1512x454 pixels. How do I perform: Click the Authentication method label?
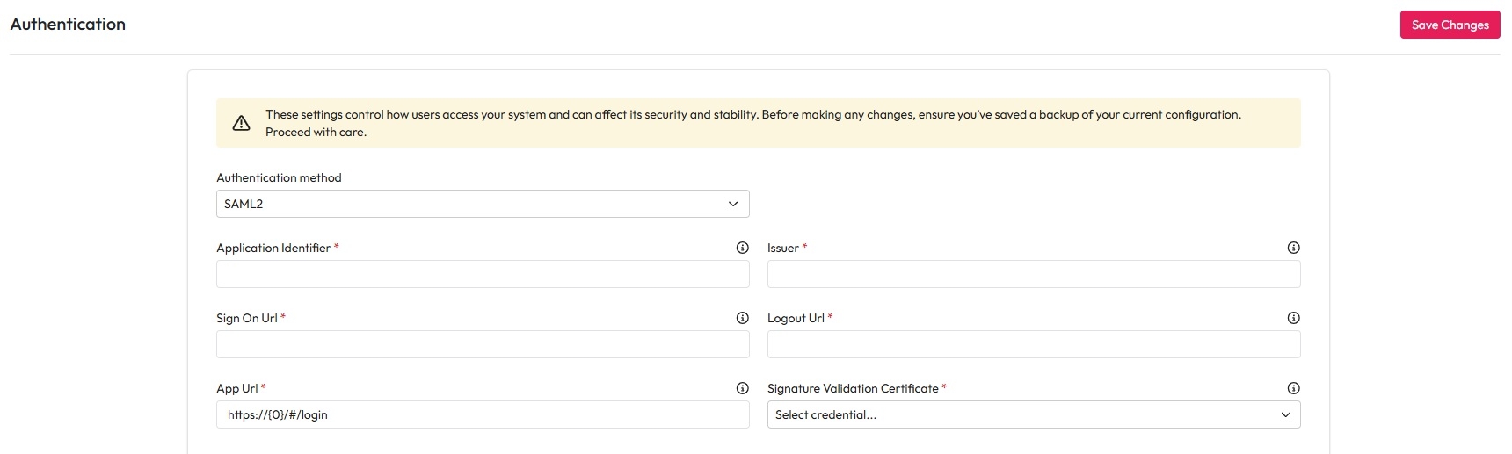pos(279,177)
